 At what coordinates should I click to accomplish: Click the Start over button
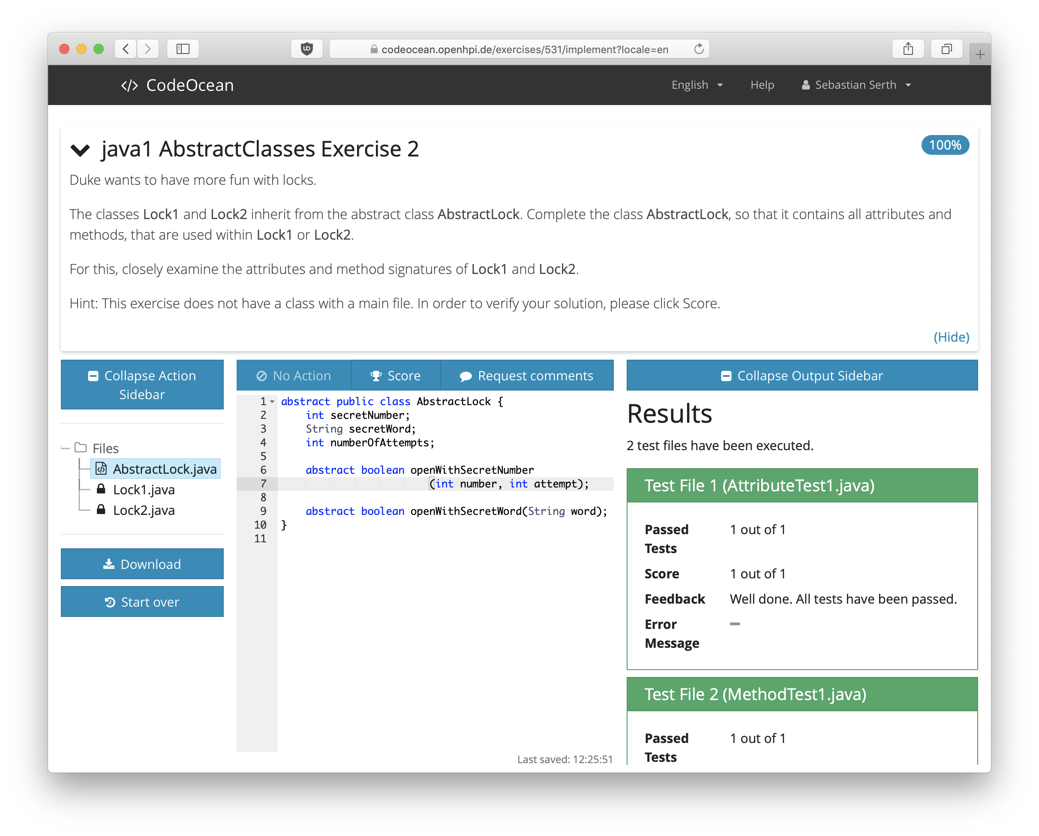142,601
